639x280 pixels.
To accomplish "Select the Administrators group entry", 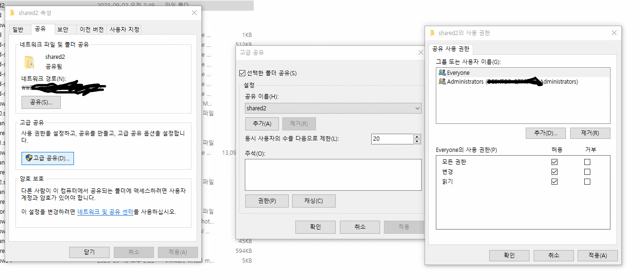I will (523, 81).
